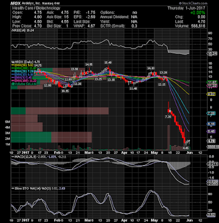The image size is (219, 223).
Task: Click the Jun label on price panel date axis
Action: [189, 153]
